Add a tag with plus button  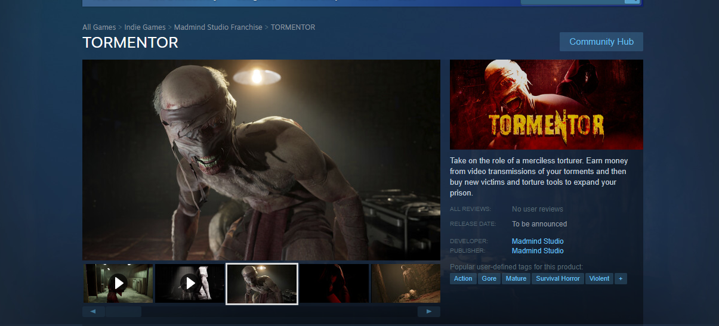(x=621, y=278)
